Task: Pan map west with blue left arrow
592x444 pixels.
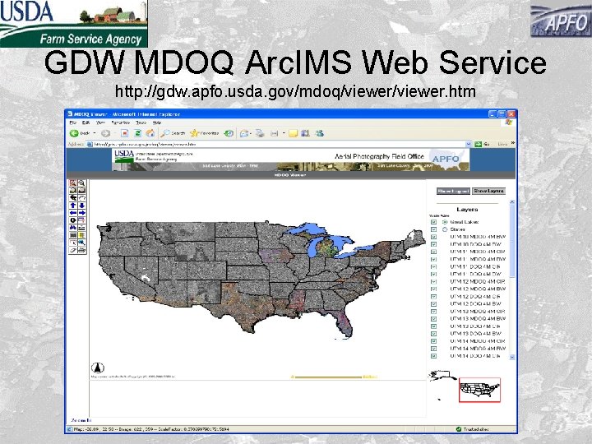Action: (x=73, y=213)
